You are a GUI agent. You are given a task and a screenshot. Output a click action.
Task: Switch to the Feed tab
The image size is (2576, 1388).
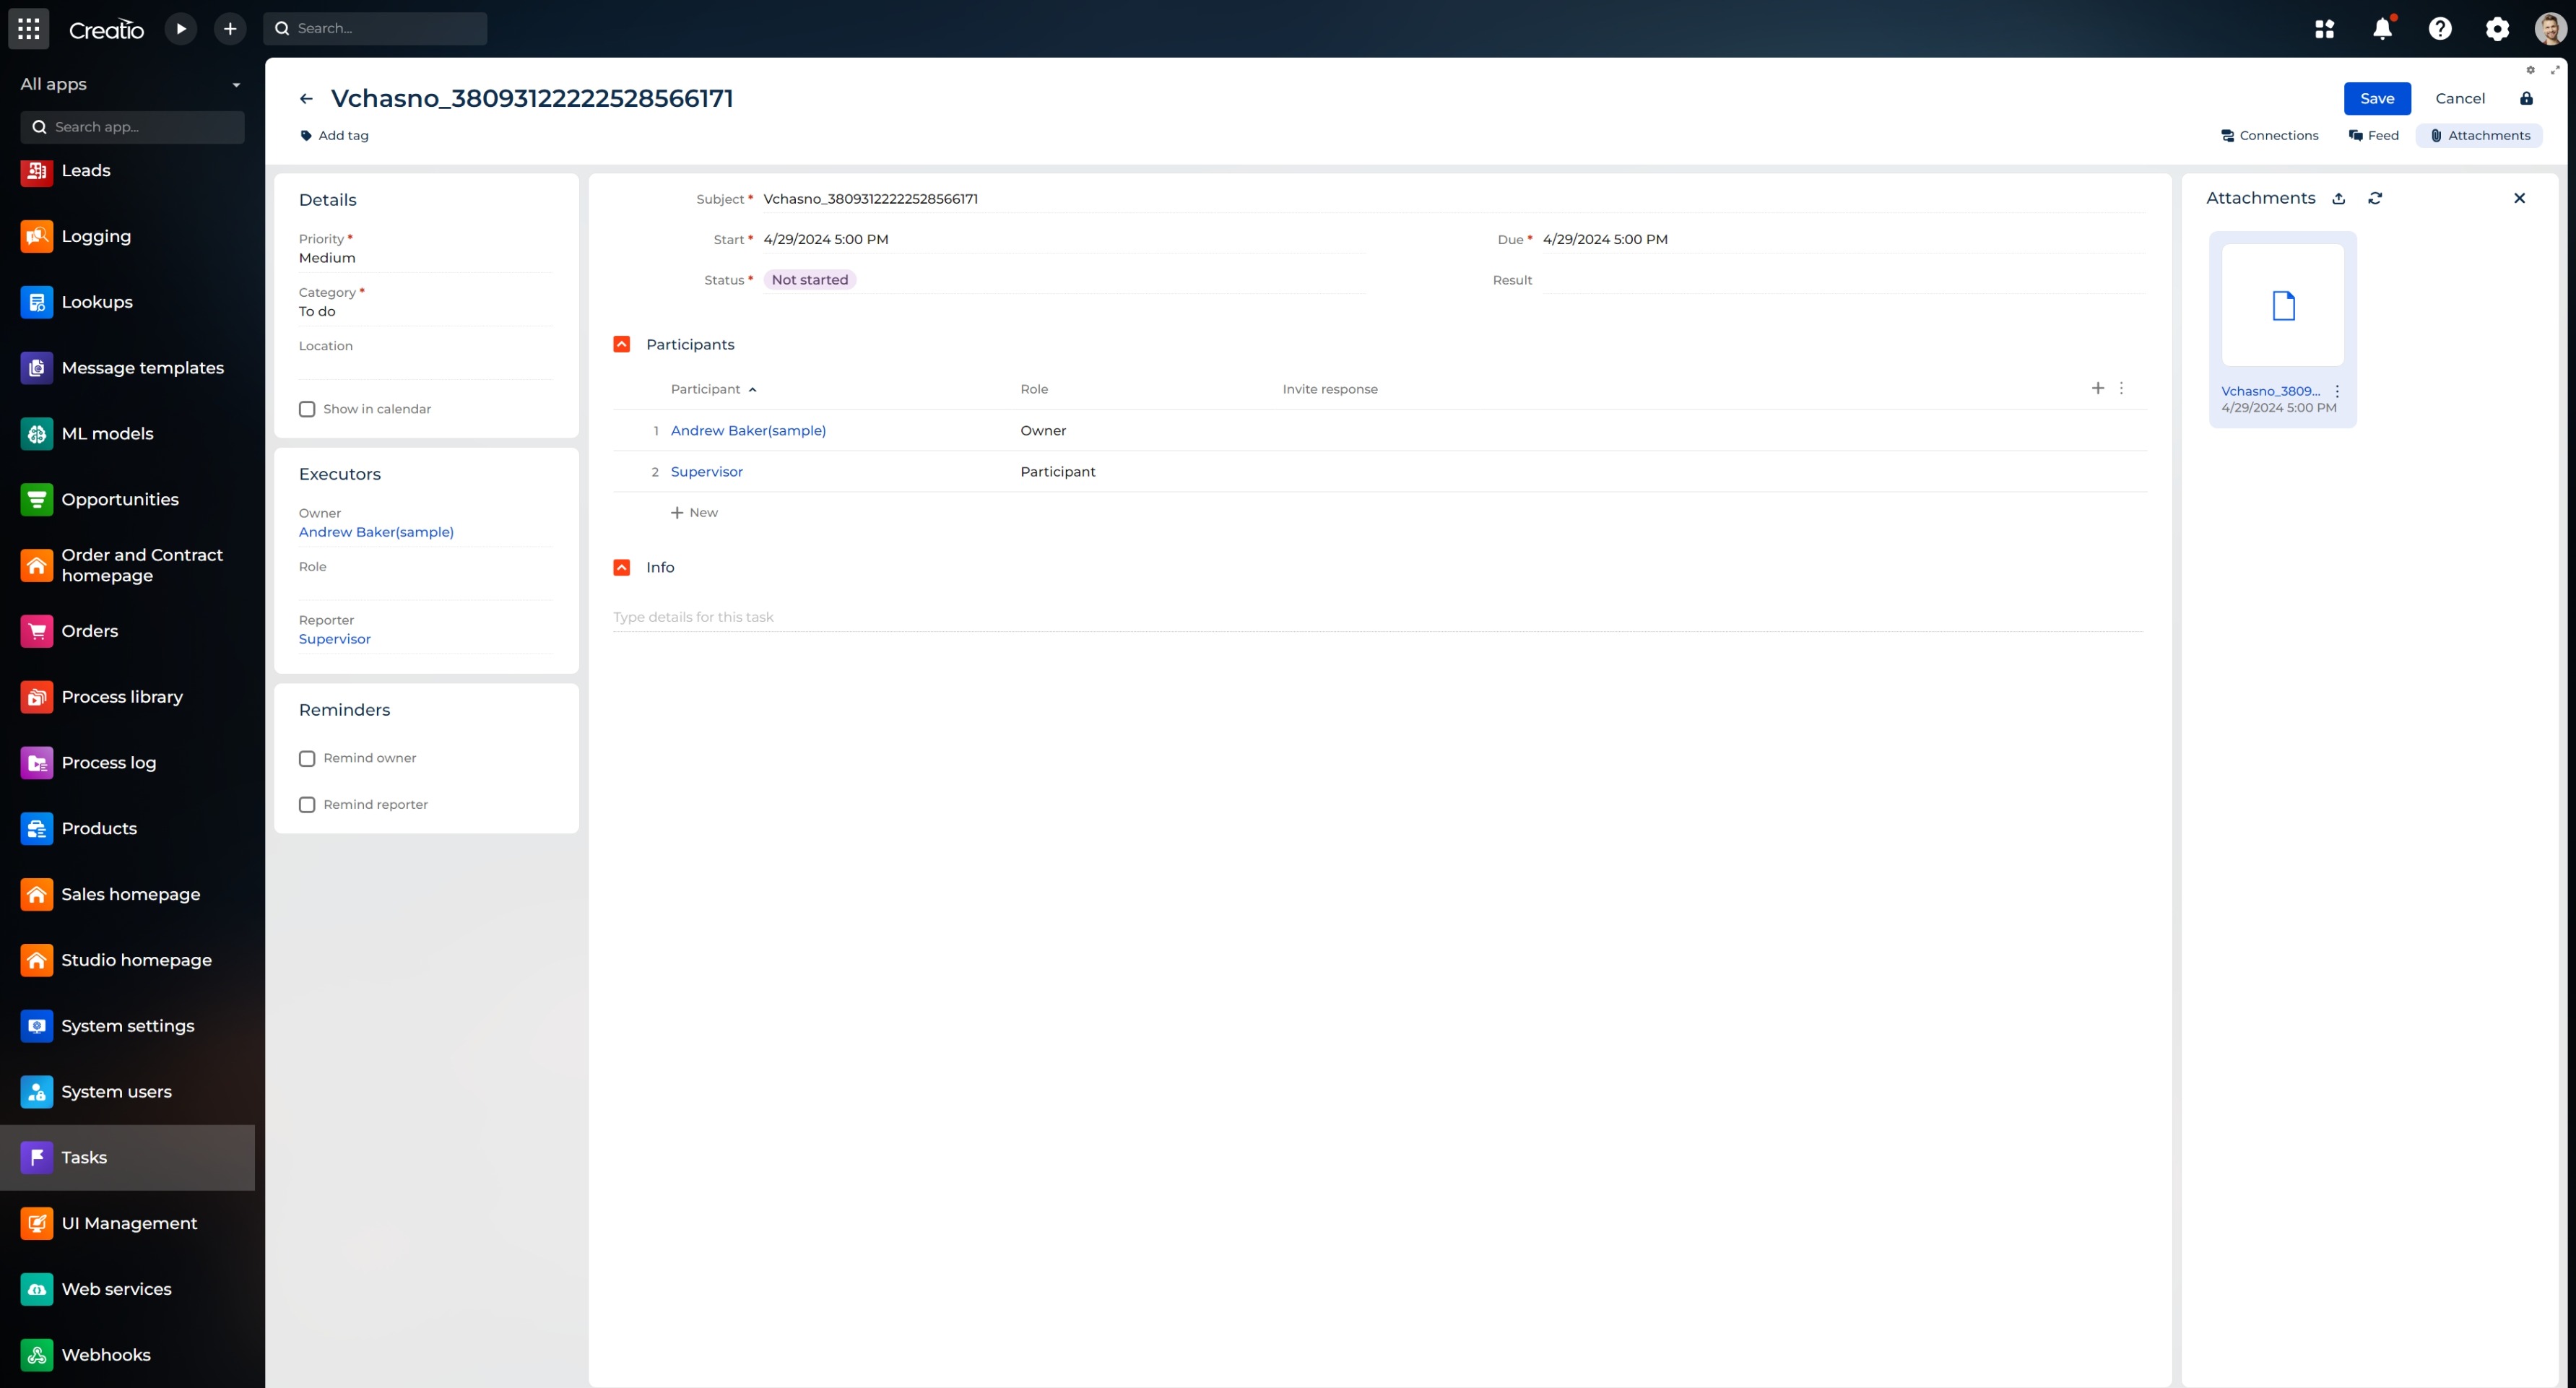pos(2373,136)
